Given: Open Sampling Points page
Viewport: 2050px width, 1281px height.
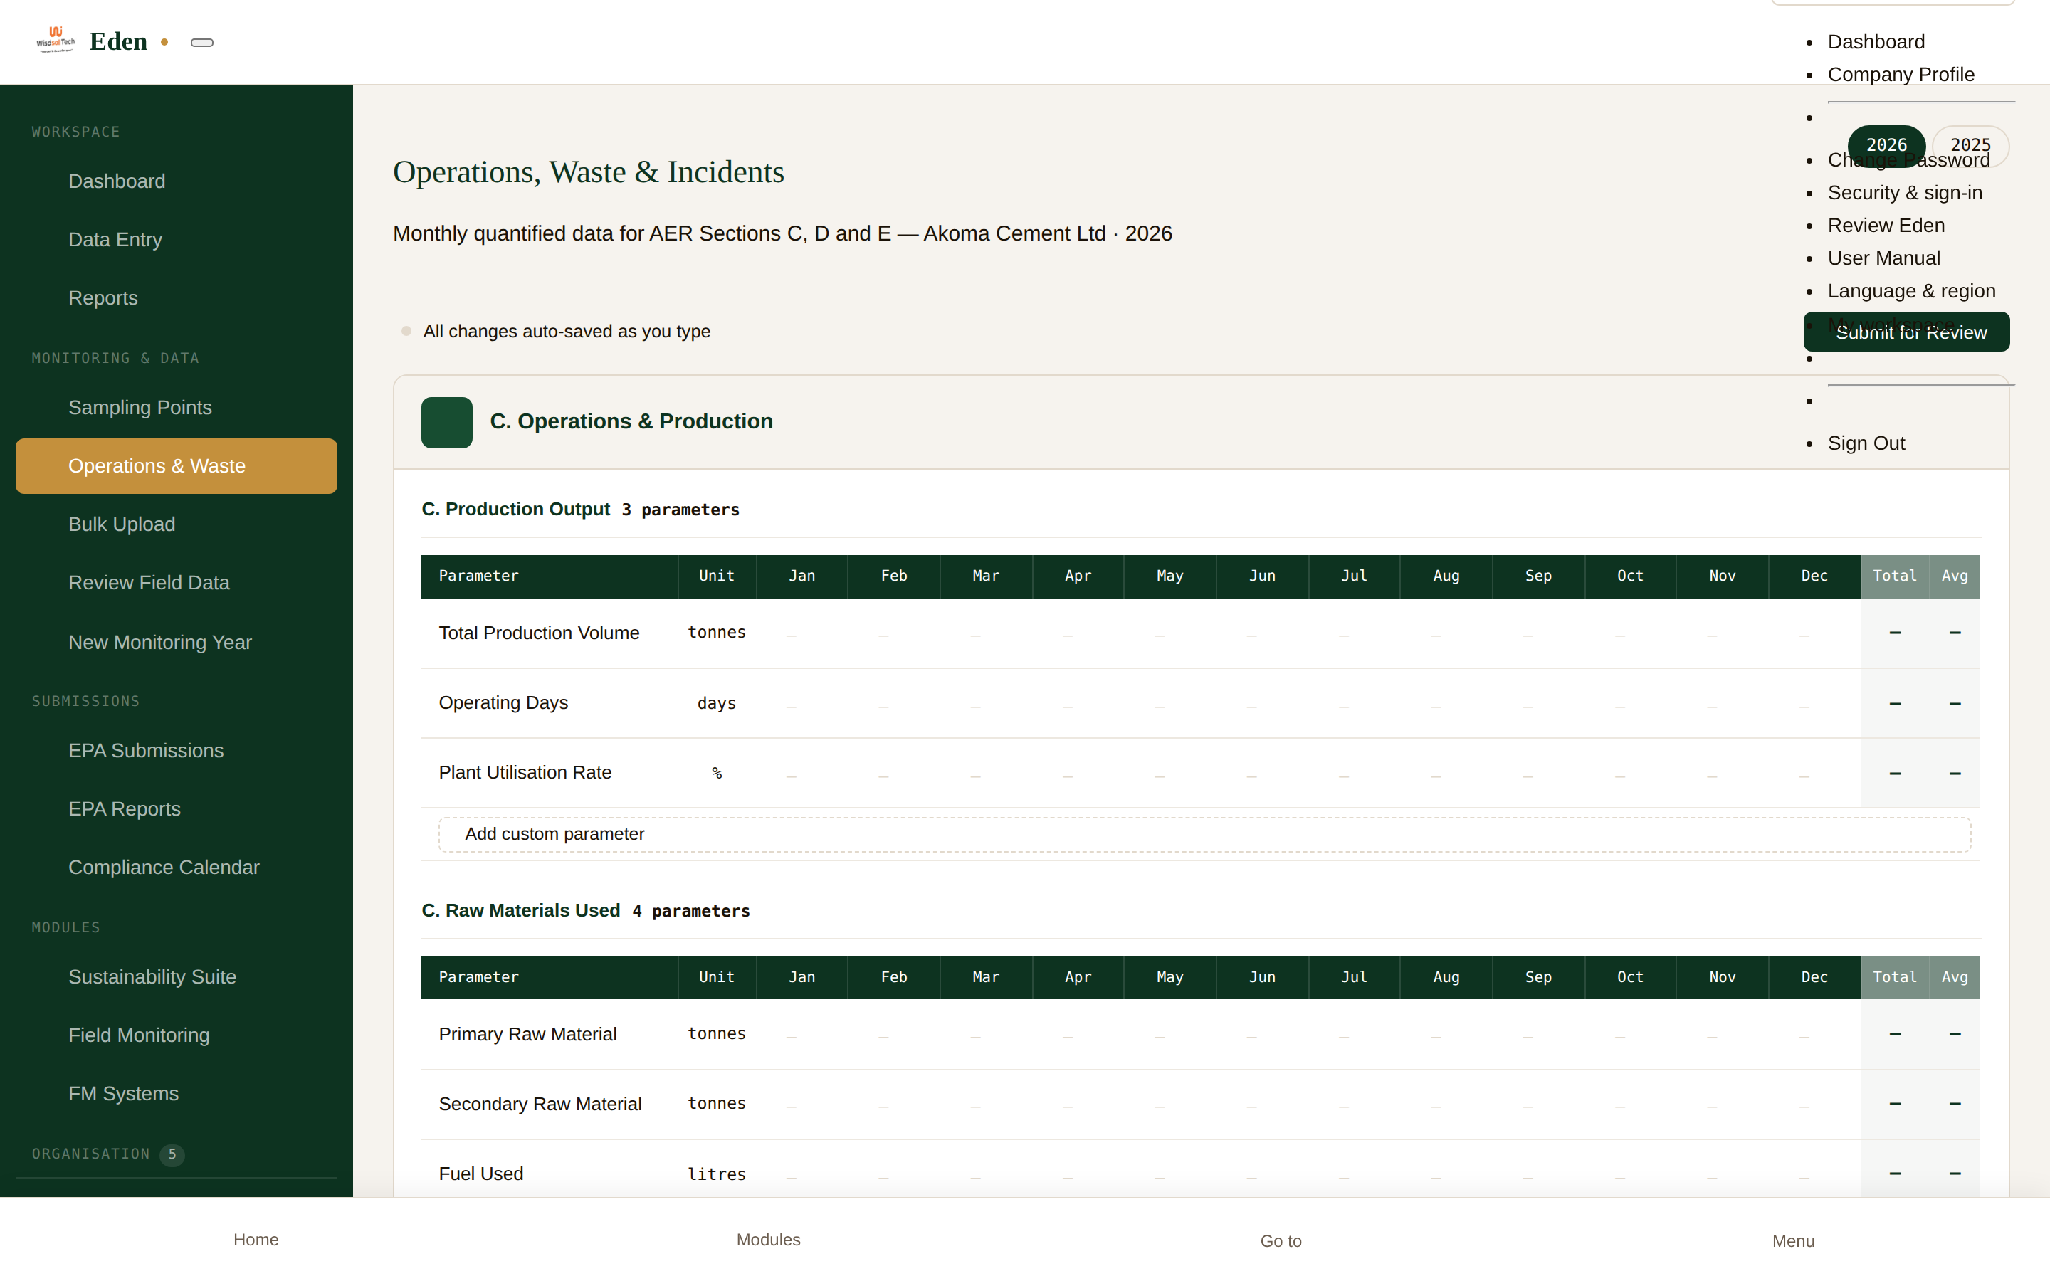Looking at the screenshot, I should [177, 408].
